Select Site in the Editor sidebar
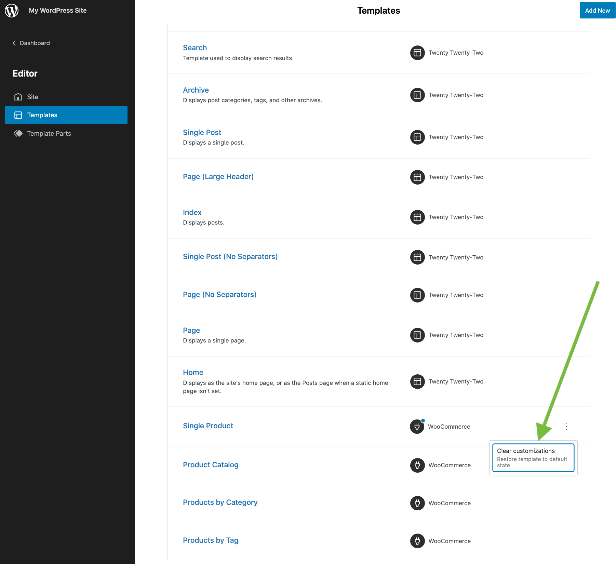 [x=32, y=97]
